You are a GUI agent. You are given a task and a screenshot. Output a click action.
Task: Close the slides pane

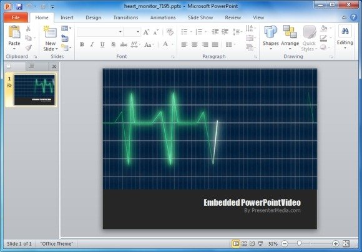[x=54, y=67]
